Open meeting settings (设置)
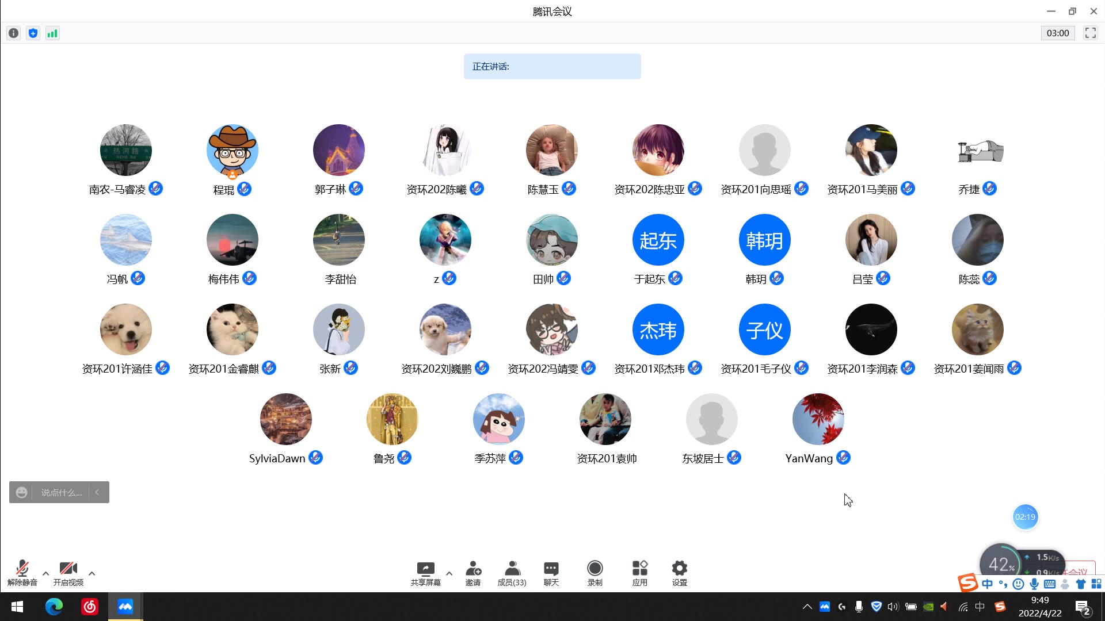Viewport: 1105px width, 621px height. [680, 573]
